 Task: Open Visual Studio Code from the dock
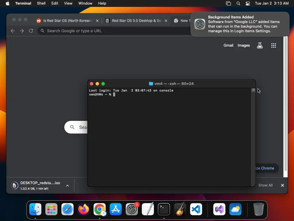196,209
